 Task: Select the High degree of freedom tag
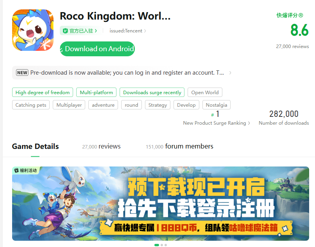tap(42, 92)
